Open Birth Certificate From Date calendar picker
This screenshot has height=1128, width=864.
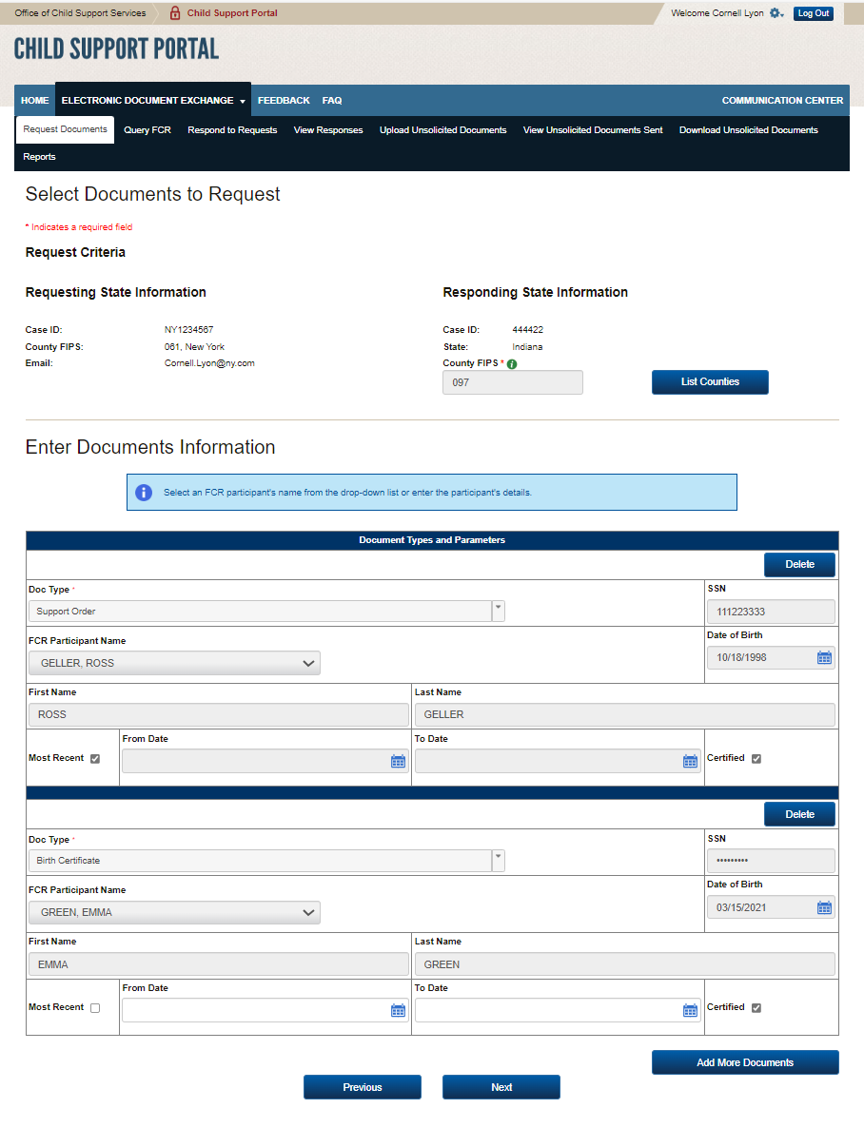[398, 1010]
